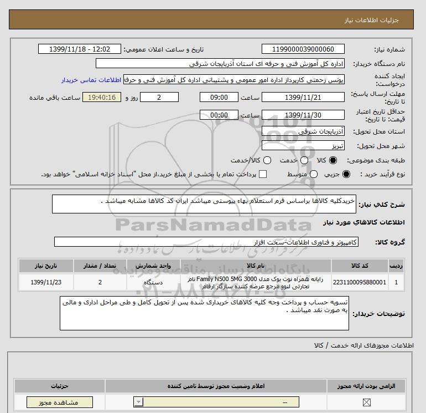The height and width of the screenshot is (413, 426).
Task: Click the تعداد / مقدار column header
Action: (100, 266)
